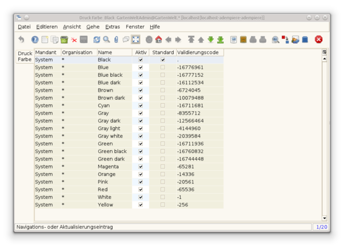
Task: Toggle Aktiv checkbox for Cyan
Action: [x=140, y=106]
